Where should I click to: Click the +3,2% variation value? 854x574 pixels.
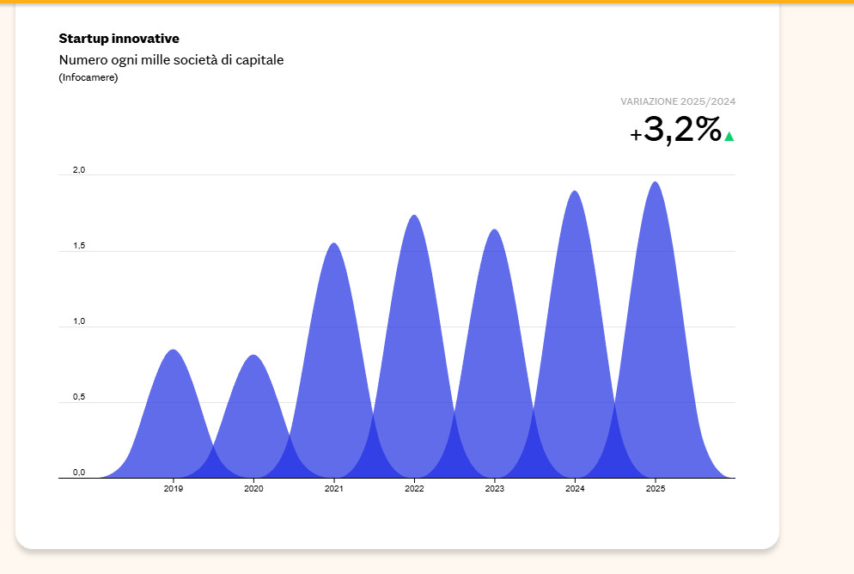coord(675,131)
